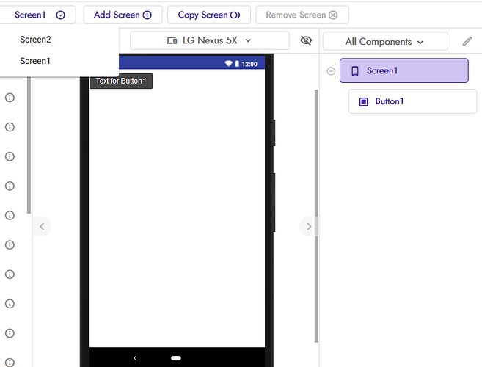Image resolution: width=482 pixels, height=367 pixels.
Task: Collapse the Screen1 tree node
Action: point(331,71)
